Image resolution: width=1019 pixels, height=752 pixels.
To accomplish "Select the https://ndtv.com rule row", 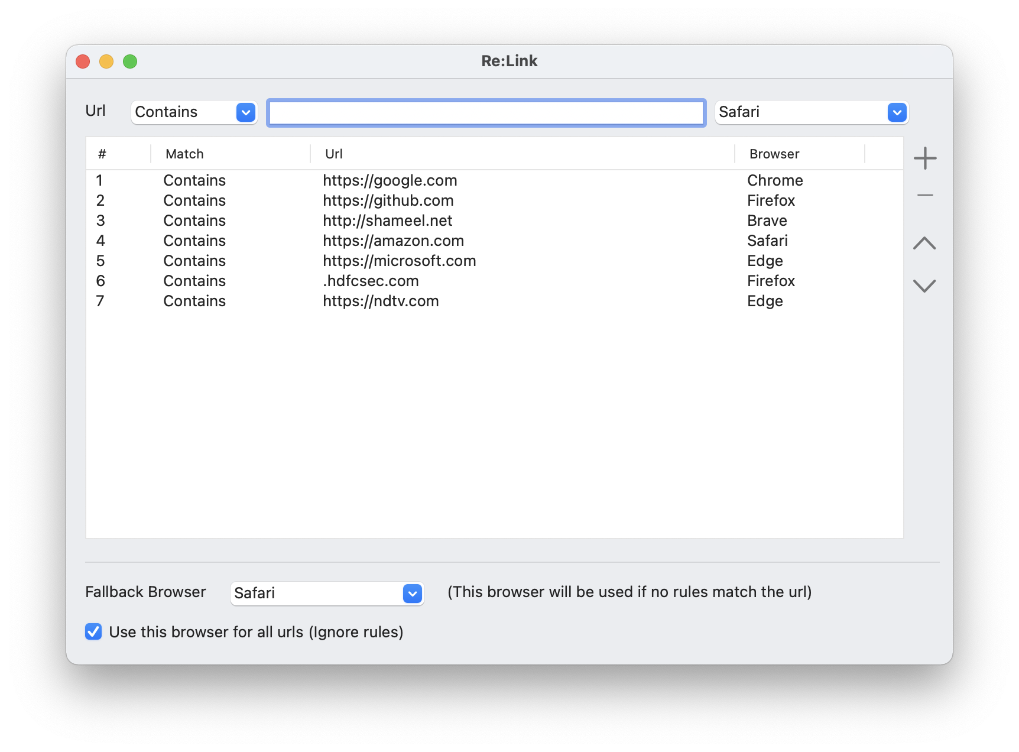I will [381, 301].
